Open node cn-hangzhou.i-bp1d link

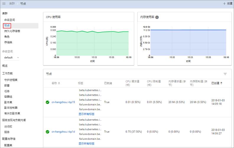[x=63, y=132]
